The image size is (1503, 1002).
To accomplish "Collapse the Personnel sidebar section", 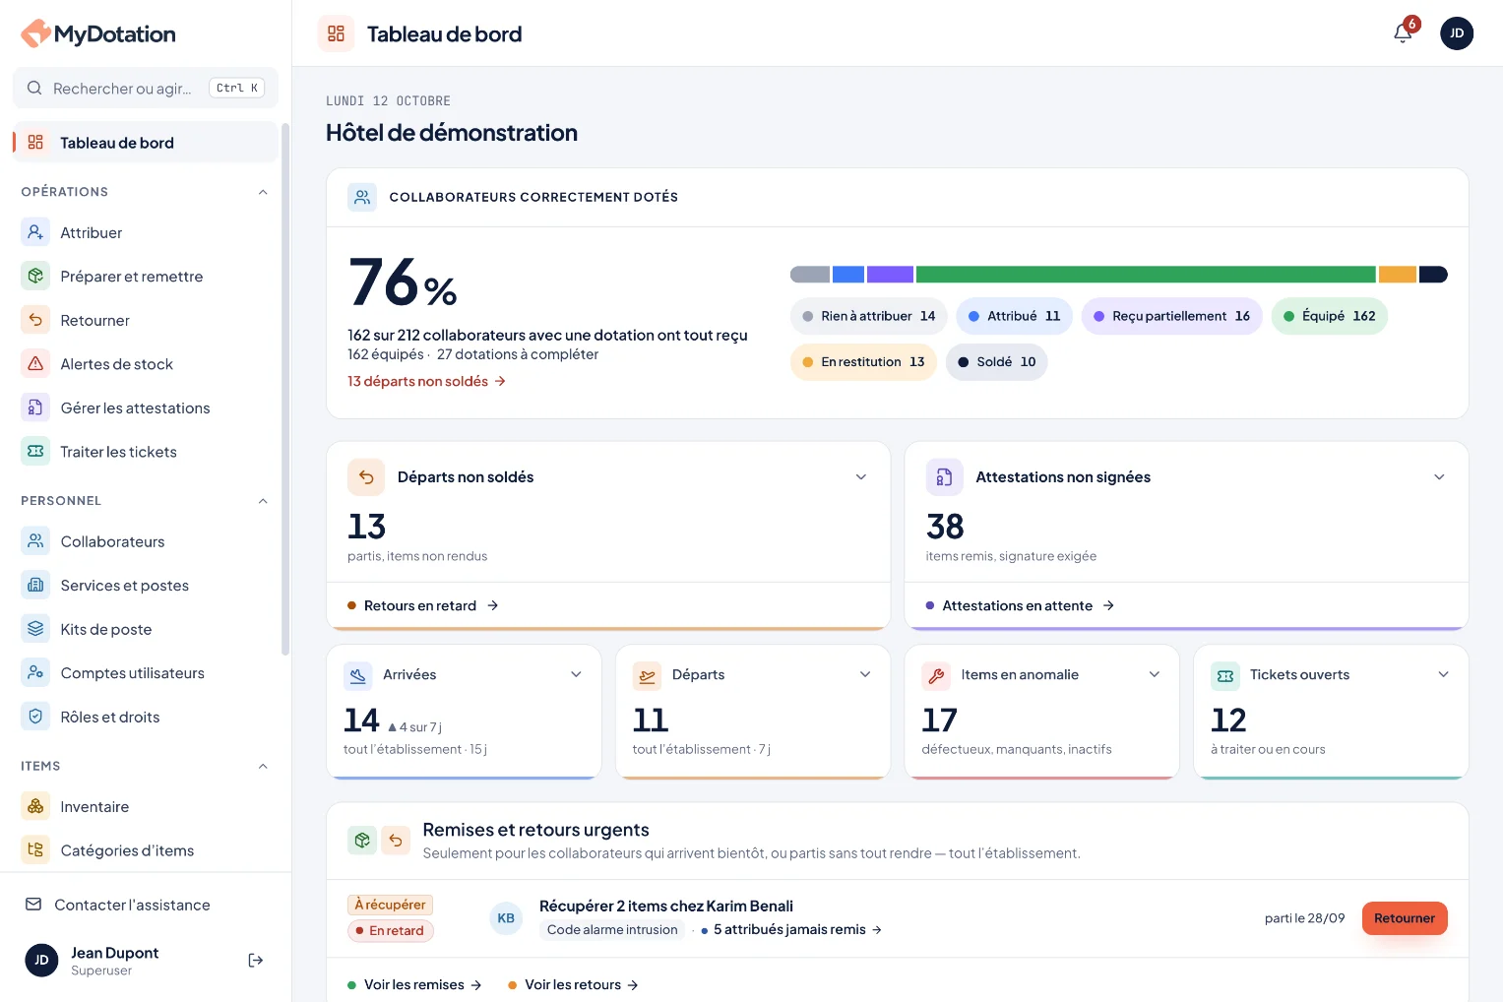I will [x=263, y=501].
